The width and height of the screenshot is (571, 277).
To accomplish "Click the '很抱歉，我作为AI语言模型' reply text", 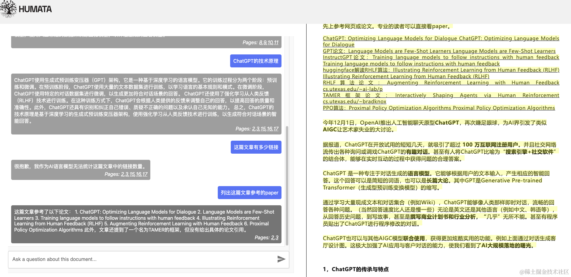I will click(x=81, y=166).
